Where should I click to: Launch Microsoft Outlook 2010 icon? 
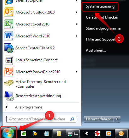click(8, 12)
